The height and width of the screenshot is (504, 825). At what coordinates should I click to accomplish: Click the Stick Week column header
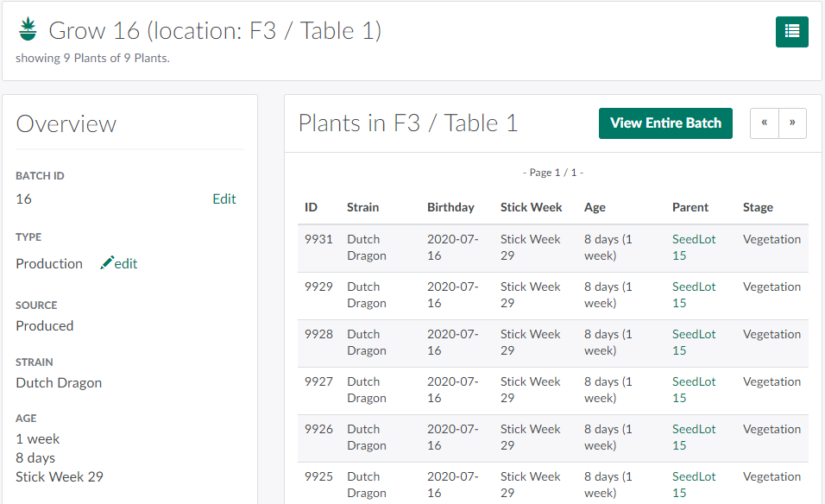point(531,207)
